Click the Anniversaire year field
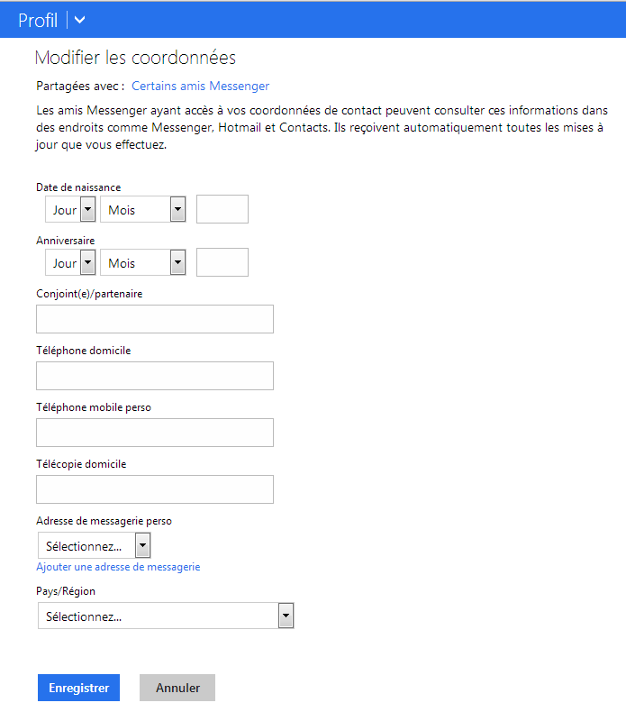 click(222, 263)
